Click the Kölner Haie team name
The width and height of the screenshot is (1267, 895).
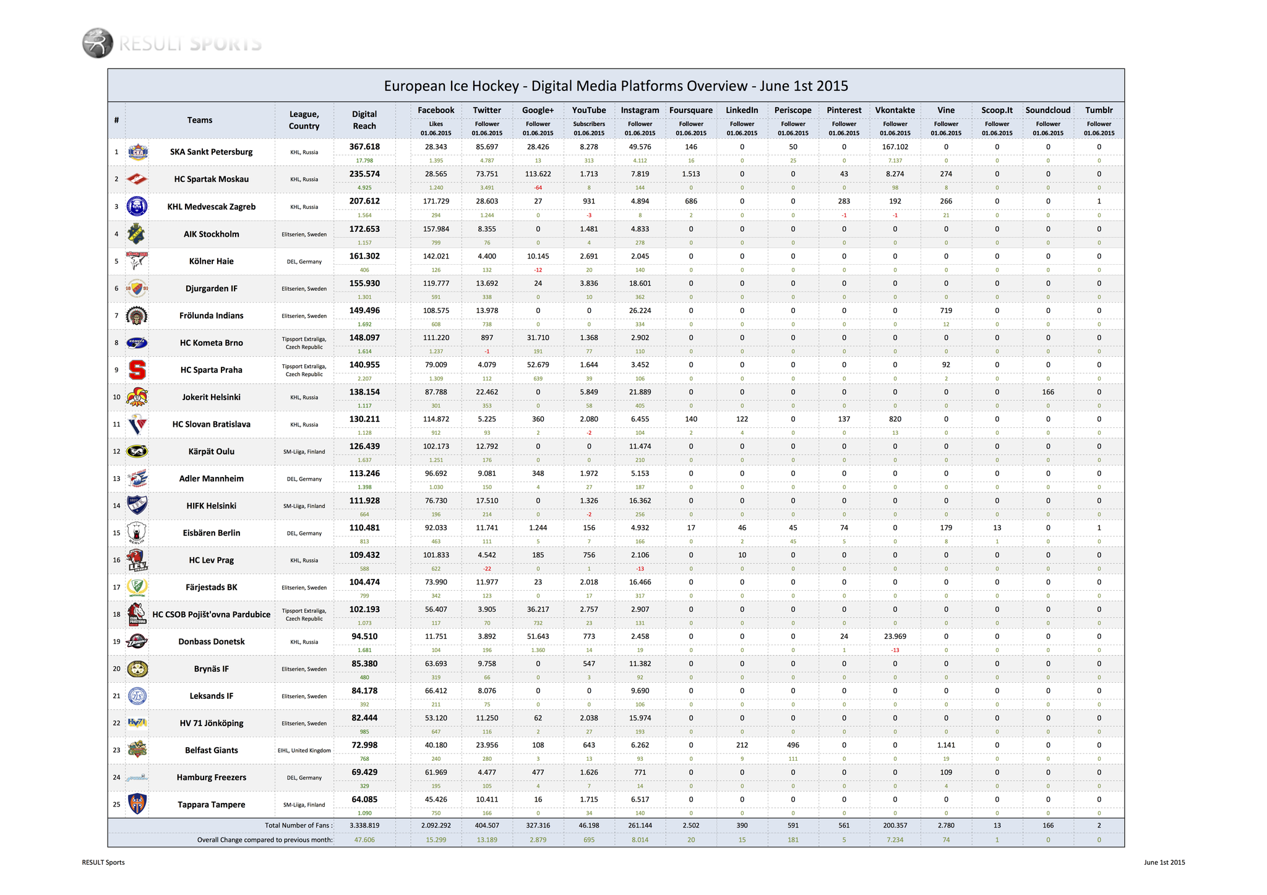point(211,261)
